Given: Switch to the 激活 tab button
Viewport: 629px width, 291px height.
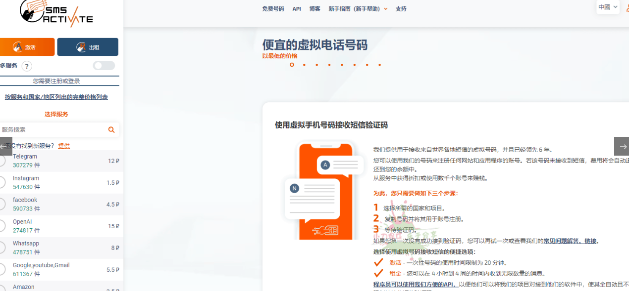Looking at the screenshot, I should (x=26, y=47).
